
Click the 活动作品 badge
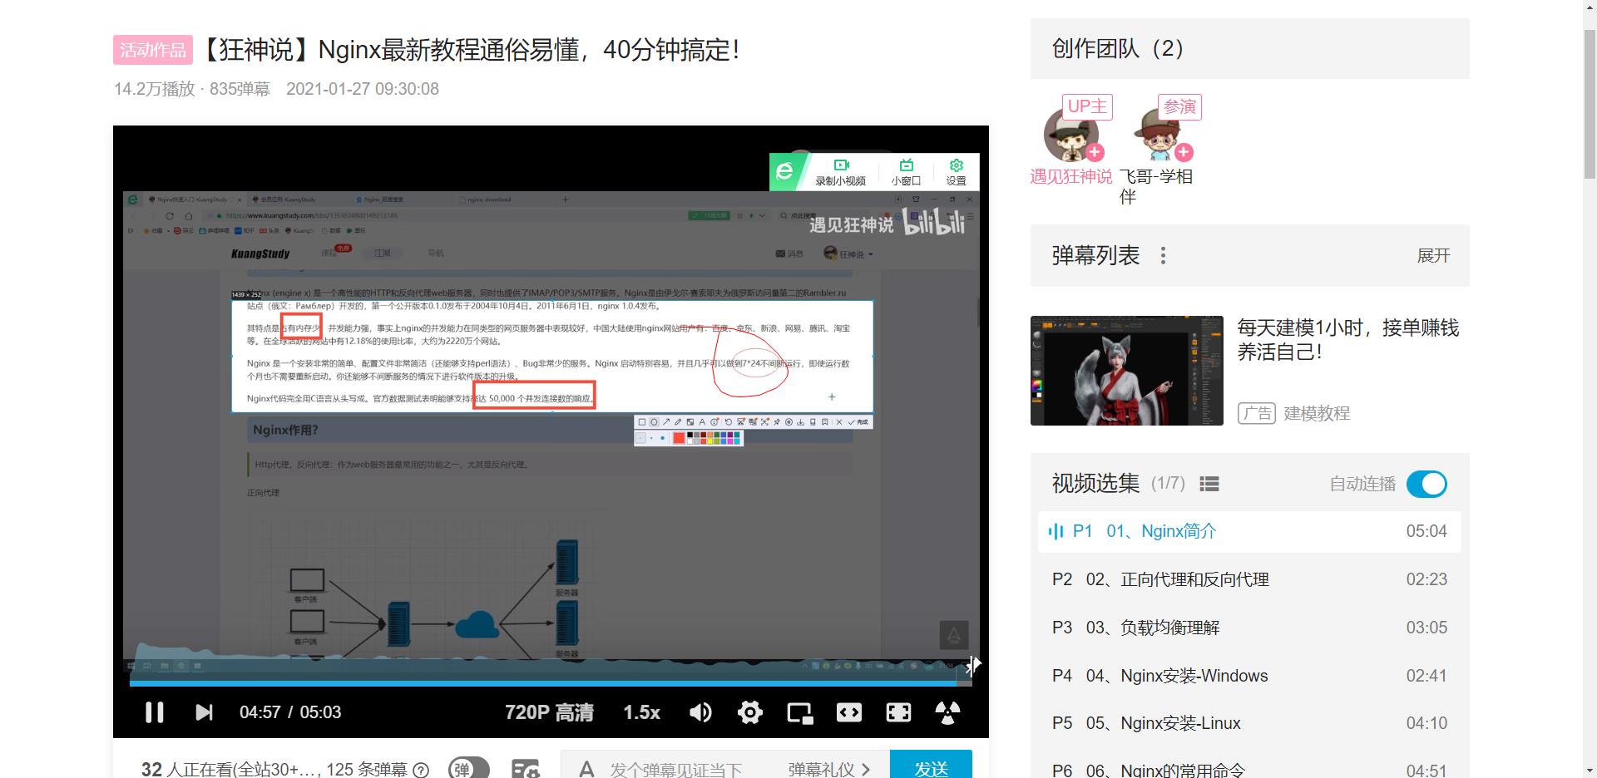click(x=153, y=50)
